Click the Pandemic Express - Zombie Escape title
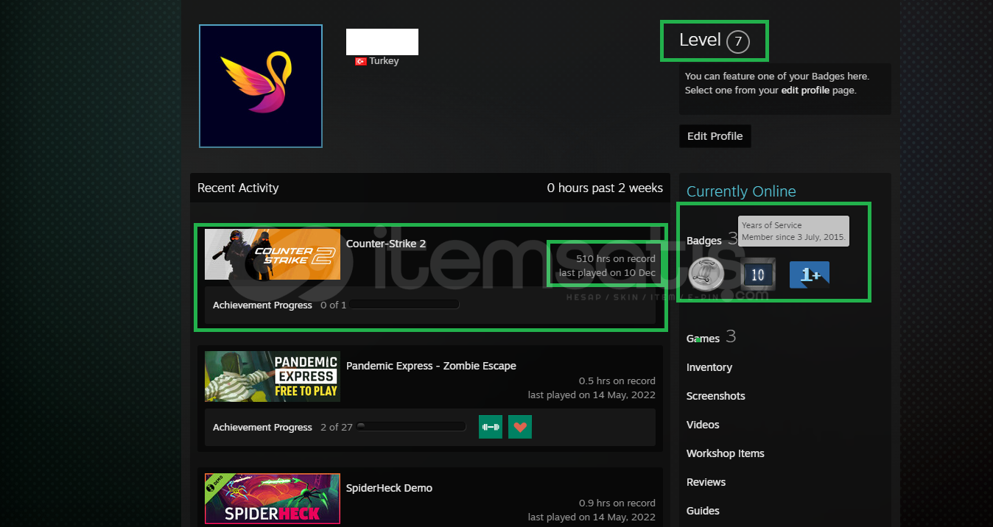The height and width of the screenshot is (527, 993). [431, 366]
